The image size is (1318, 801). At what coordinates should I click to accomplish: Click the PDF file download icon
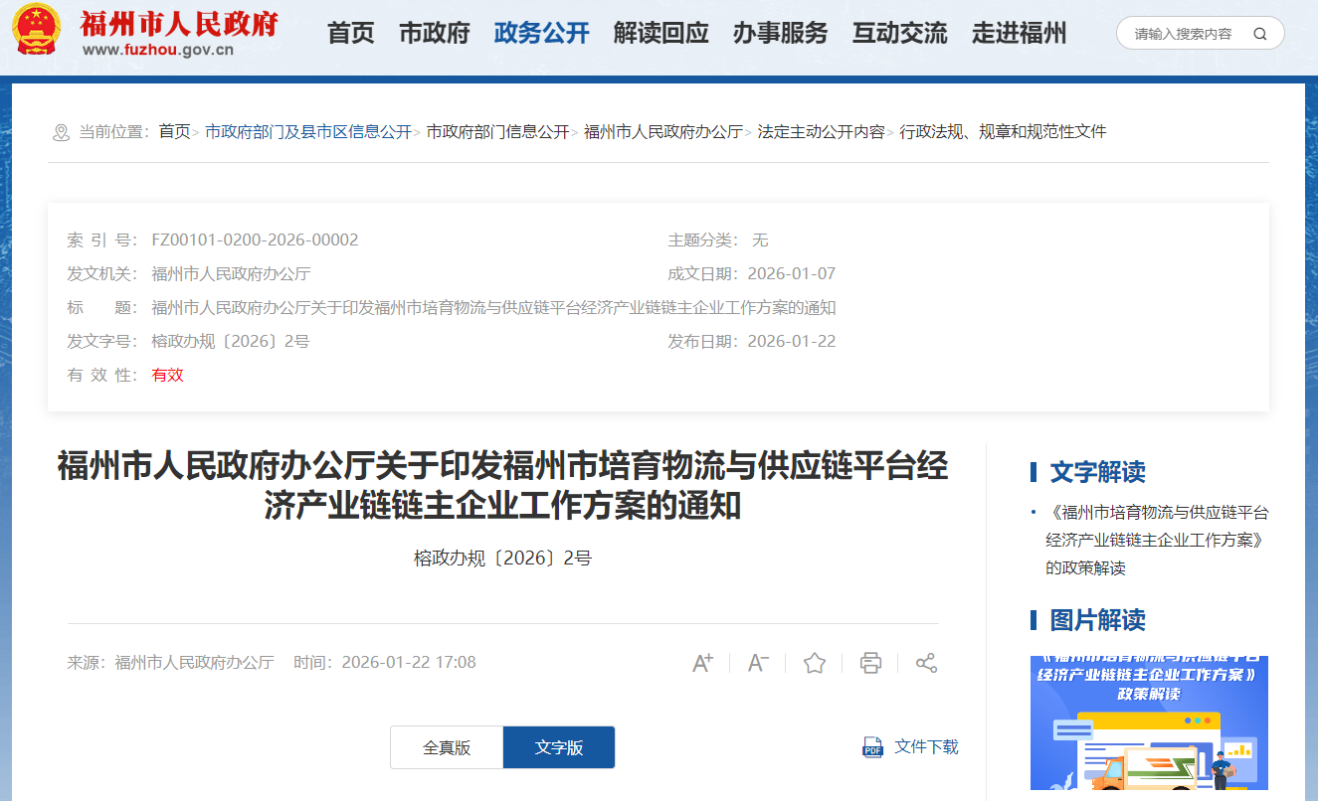pos(872,747)
